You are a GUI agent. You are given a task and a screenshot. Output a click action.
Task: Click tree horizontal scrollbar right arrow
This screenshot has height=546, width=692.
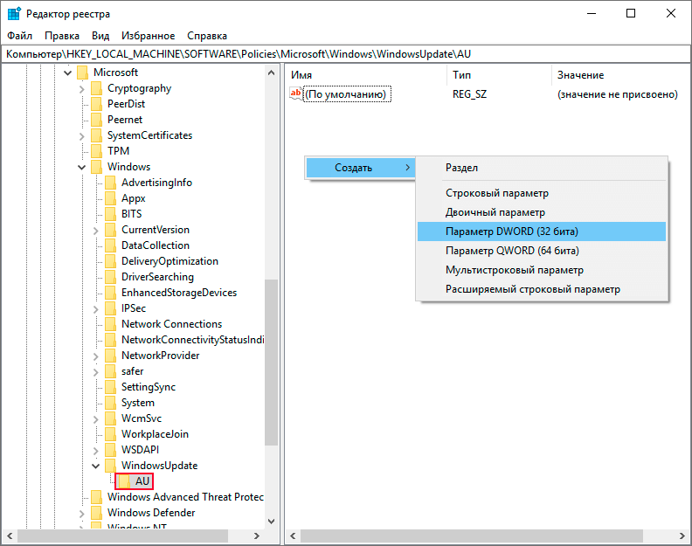coord(257,536)
